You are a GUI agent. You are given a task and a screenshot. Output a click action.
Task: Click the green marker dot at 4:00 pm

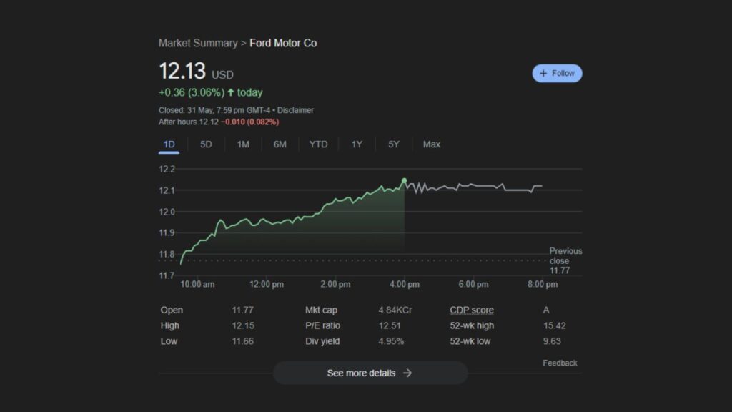tap(405, 181)
